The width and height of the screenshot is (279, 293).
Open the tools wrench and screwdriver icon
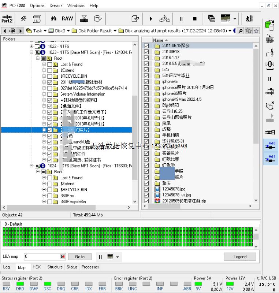point(23,19)
